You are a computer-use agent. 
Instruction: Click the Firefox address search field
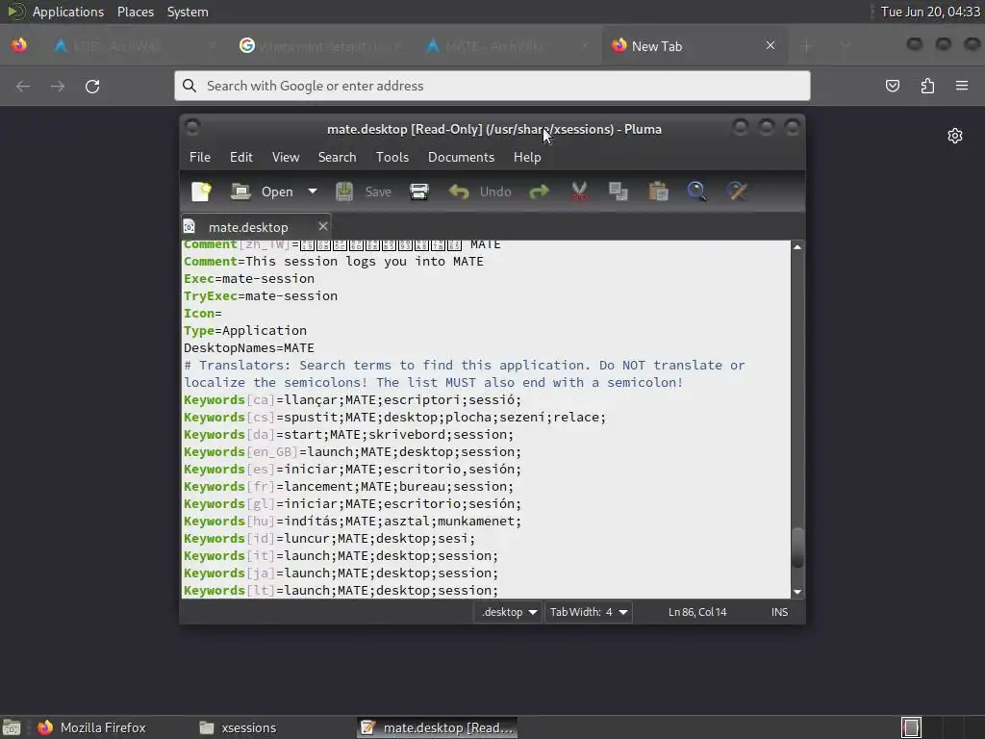[x=492, y=86]
